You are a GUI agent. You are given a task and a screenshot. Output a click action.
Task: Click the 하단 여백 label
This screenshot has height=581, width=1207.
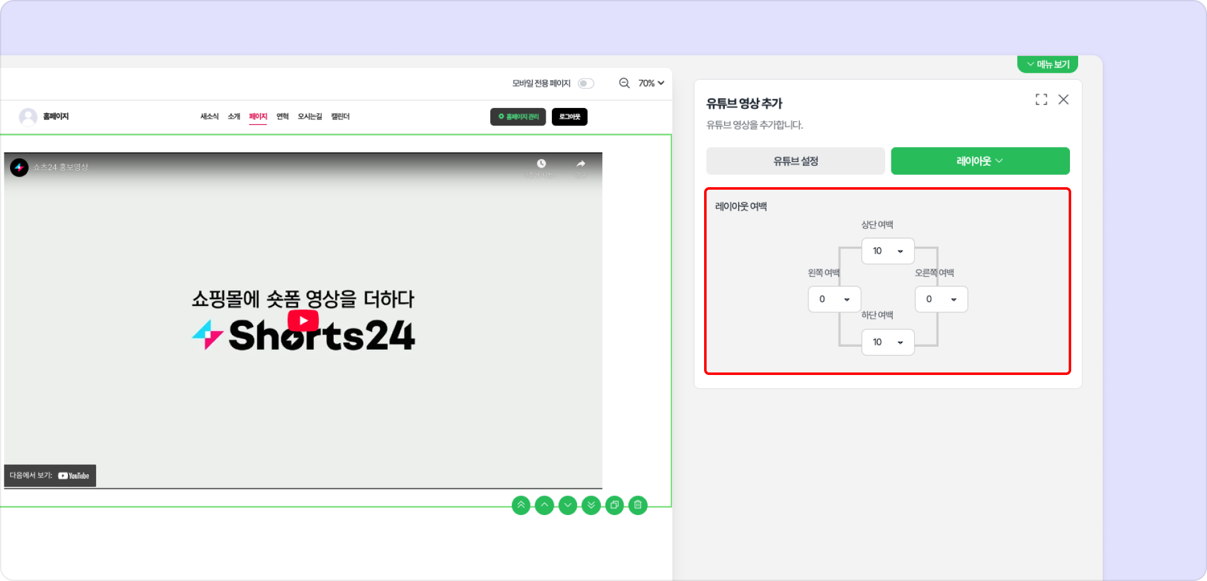(877, 315)
